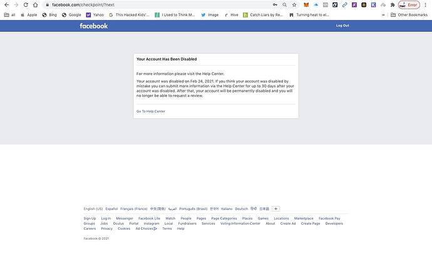Open the MetaMask fox extension
The image size is (432, 256).
306,5
